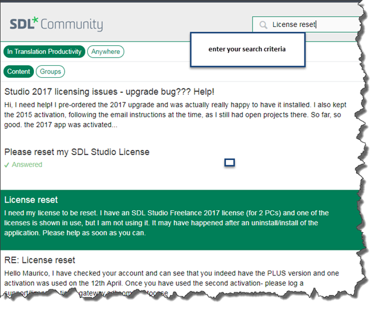This screenshot has height=310, width=378.
Task: Click the magnifier search icon
Action: click(x=263, y=25)
